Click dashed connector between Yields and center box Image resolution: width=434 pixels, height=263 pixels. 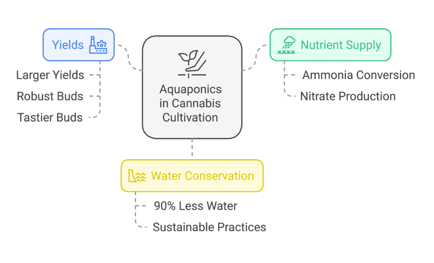129,57
